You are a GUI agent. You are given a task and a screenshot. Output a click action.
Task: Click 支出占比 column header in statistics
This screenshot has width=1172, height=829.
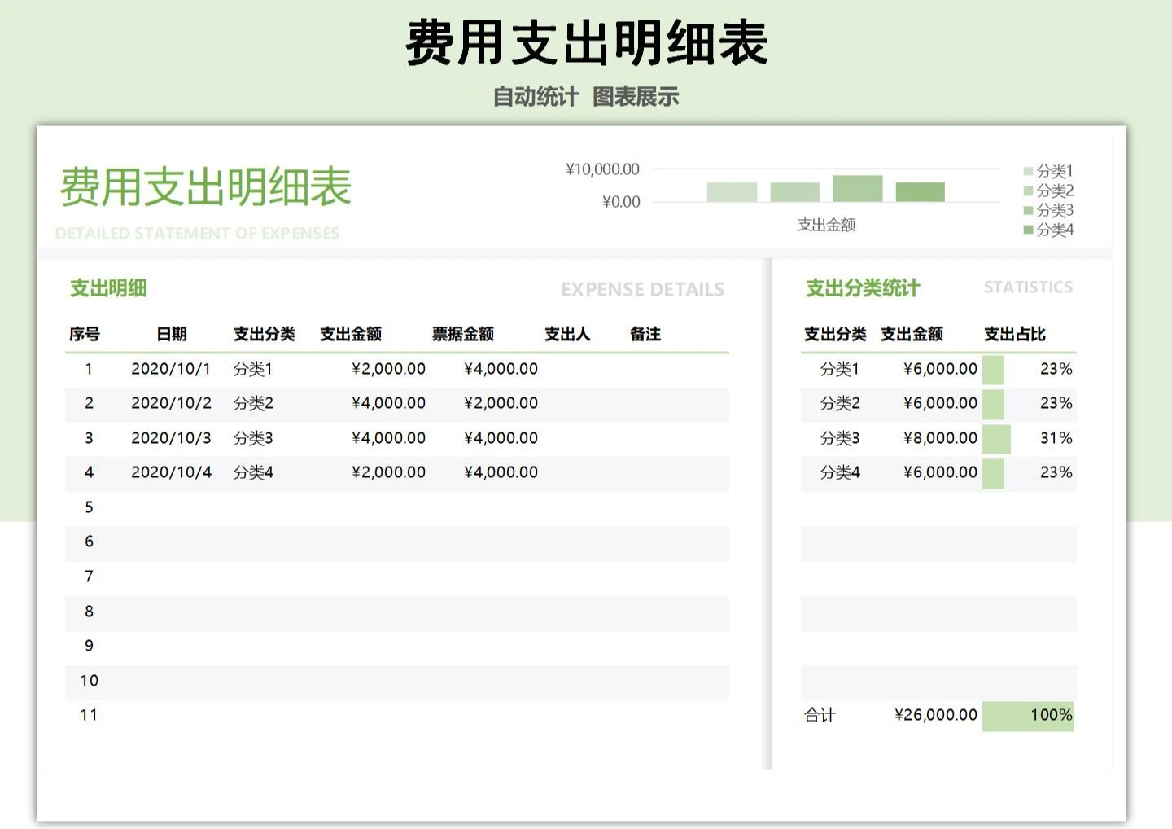coord(1014,334)
